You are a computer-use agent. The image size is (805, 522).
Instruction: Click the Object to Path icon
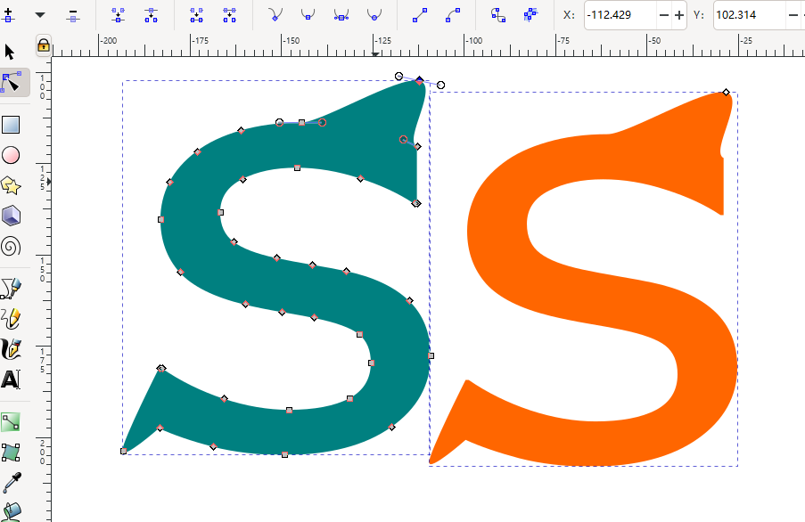click(x=498, y=15)
